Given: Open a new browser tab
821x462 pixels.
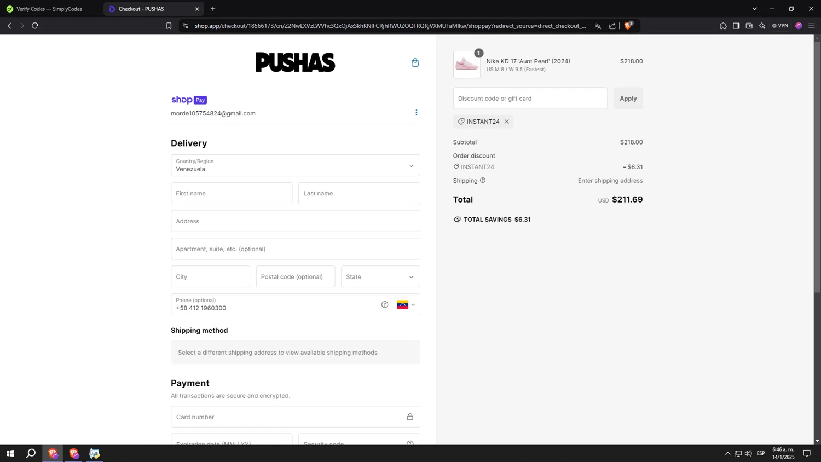Looking at the screenshot, I should click(213, 9).
